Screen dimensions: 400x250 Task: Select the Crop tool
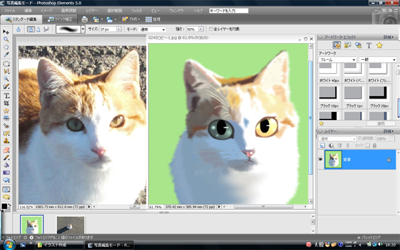point(6,103)
